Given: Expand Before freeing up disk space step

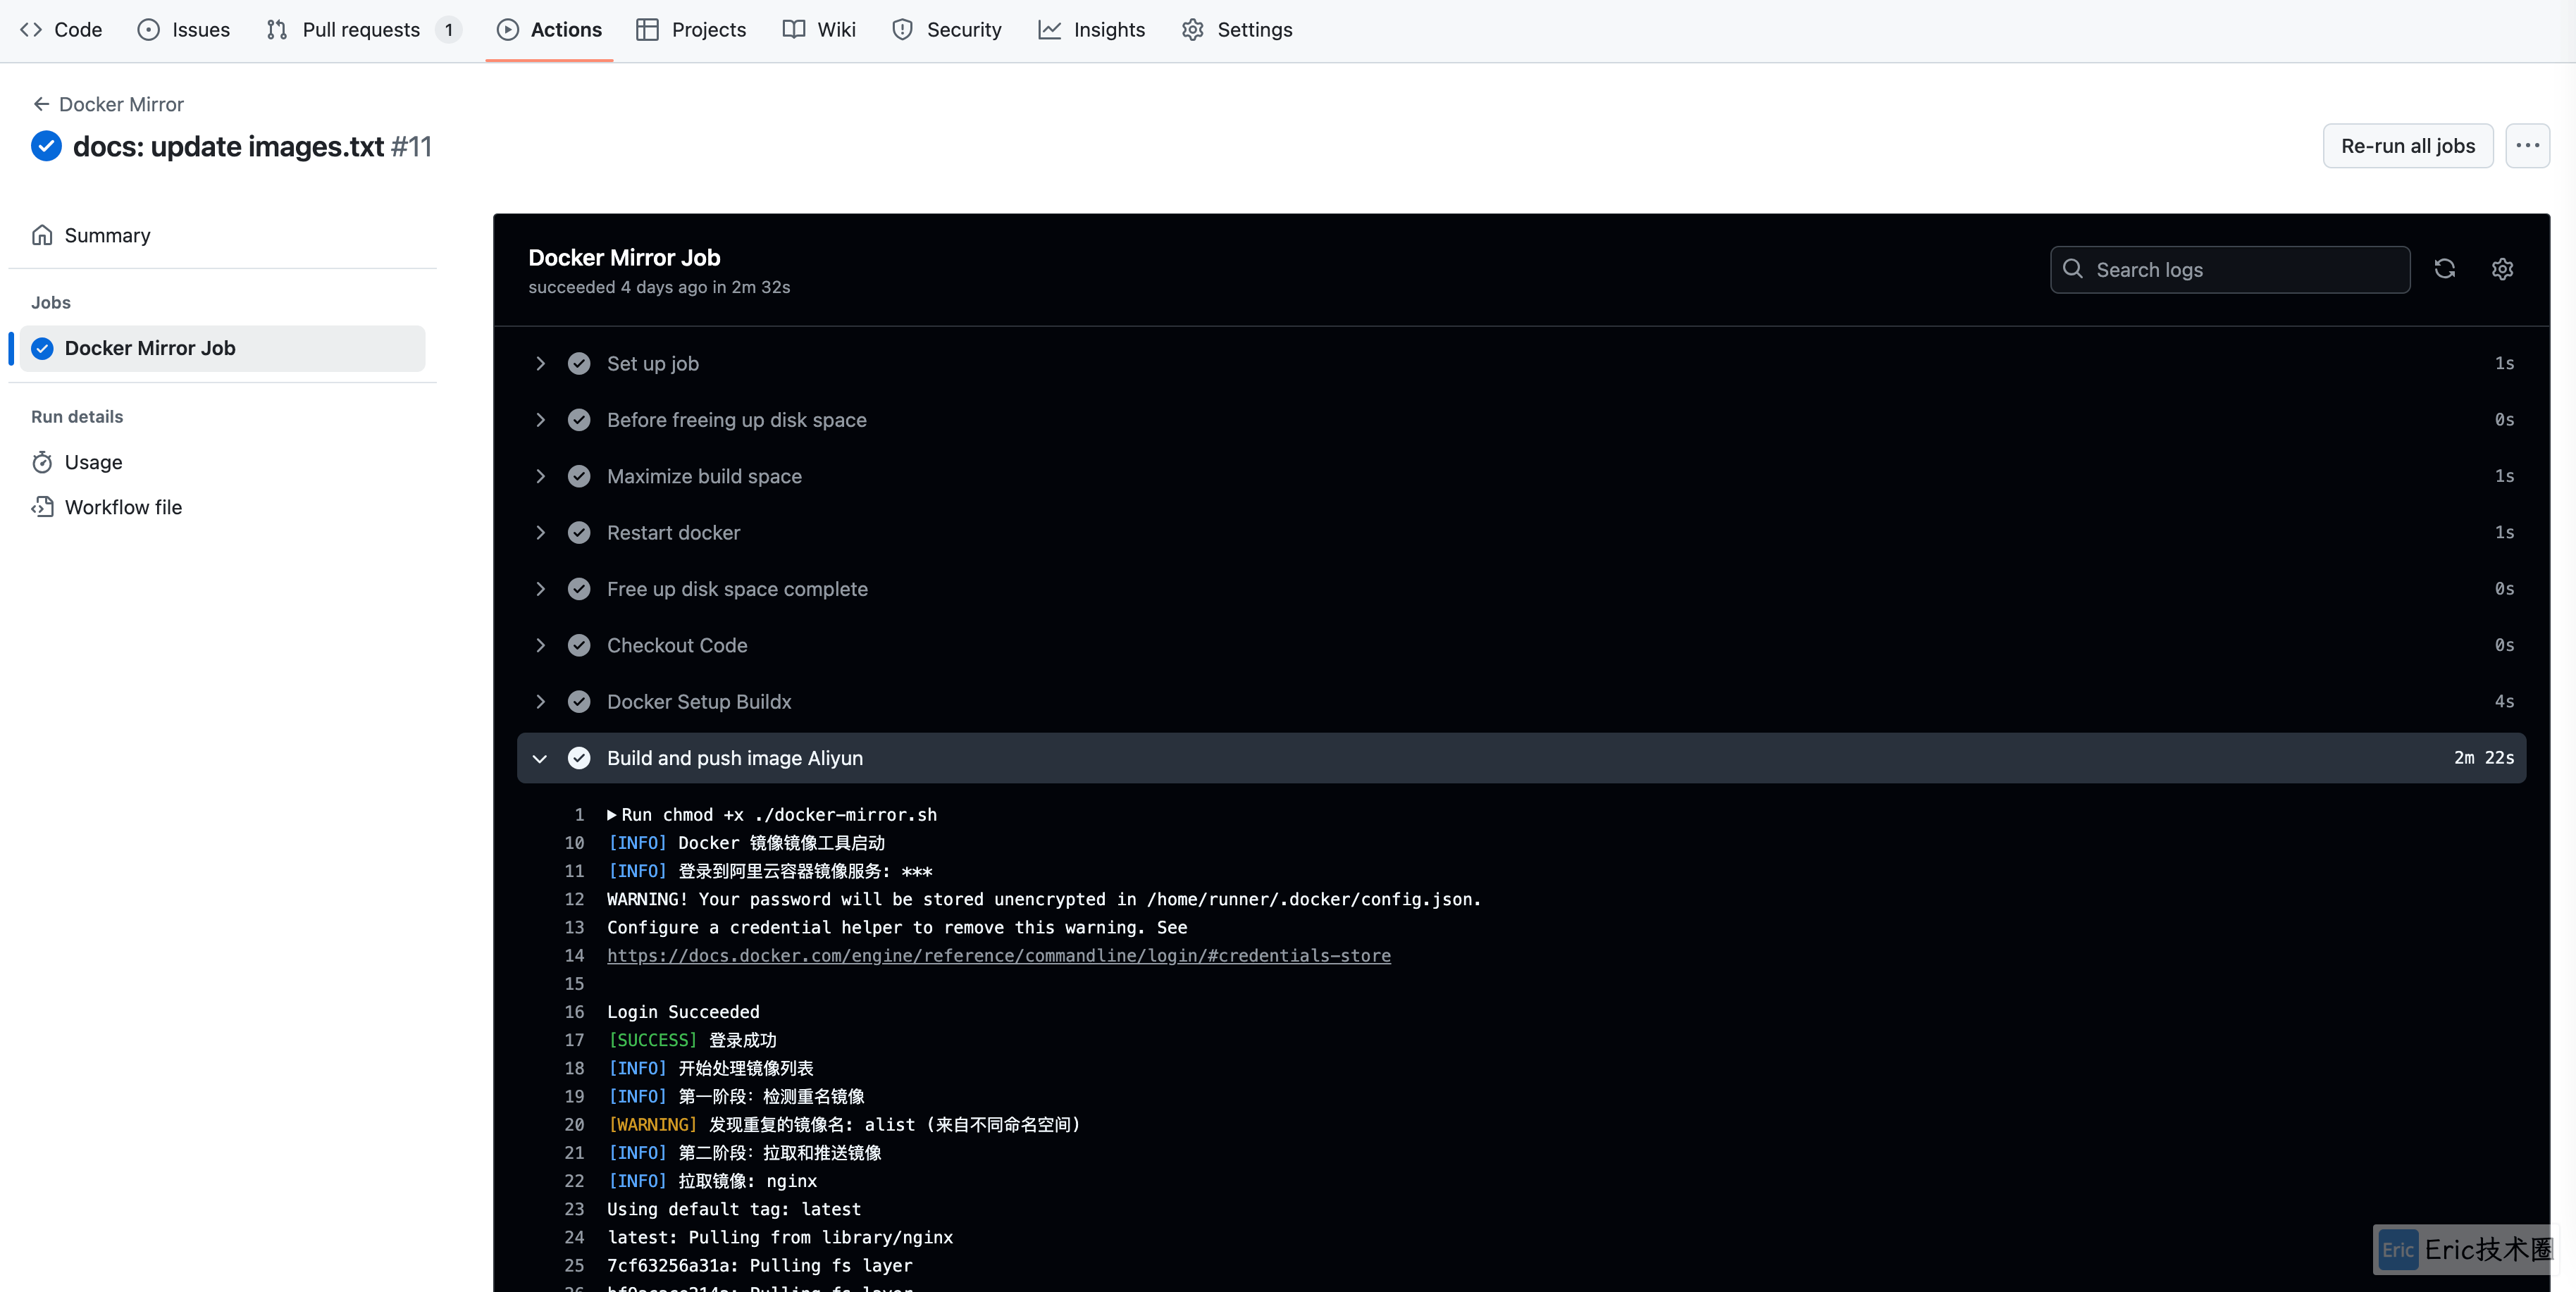Looking at the screenshot, I should point(1521,420).
